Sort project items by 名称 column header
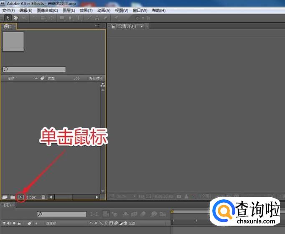The height and width of the screenshot is (234, 285). click(x=11, y=78)
